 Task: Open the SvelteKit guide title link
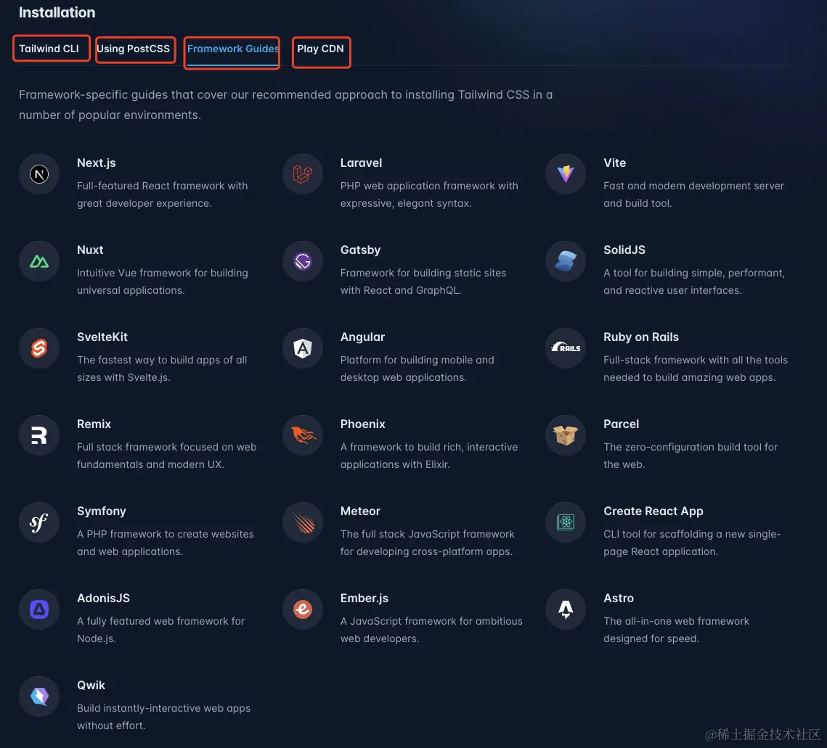tap(102, 337)
